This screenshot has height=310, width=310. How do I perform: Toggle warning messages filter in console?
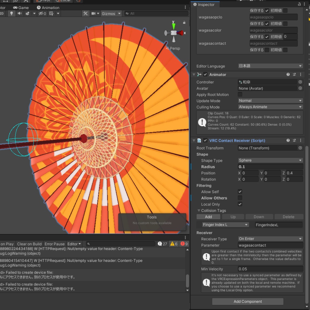coord(173,244)
